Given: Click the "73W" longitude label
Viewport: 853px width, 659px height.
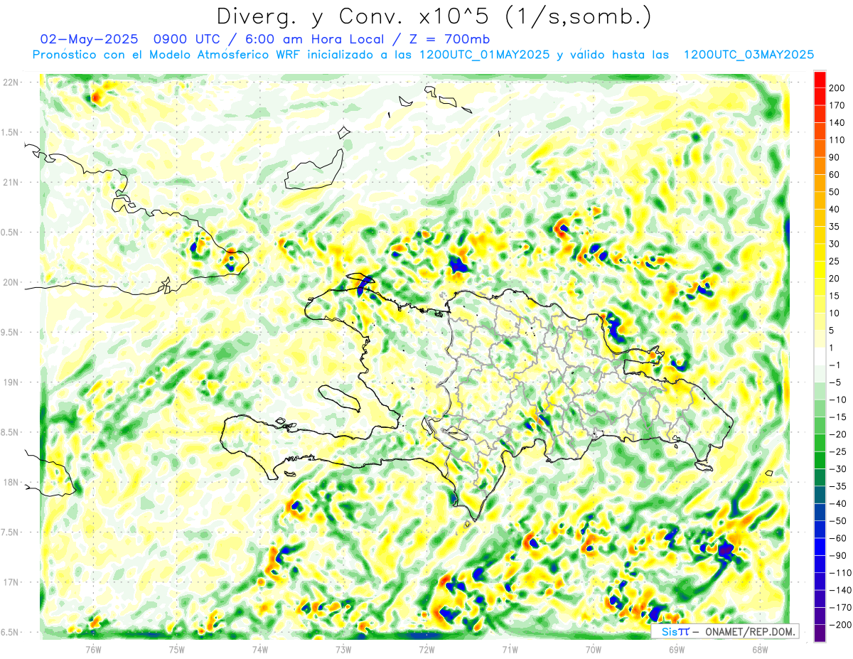Looking at the screenshot, I should click(x=343, y=649).
